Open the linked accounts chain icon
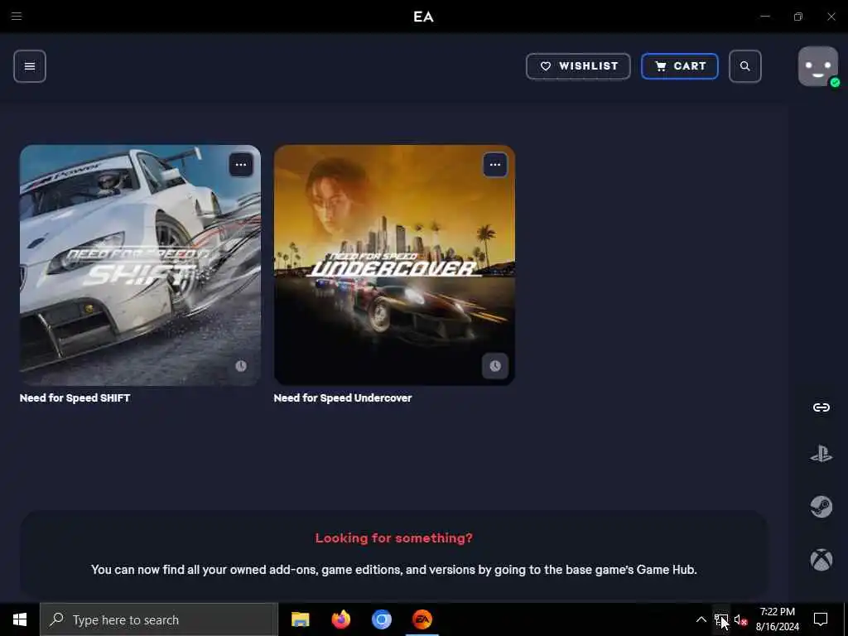 point(821,407)
